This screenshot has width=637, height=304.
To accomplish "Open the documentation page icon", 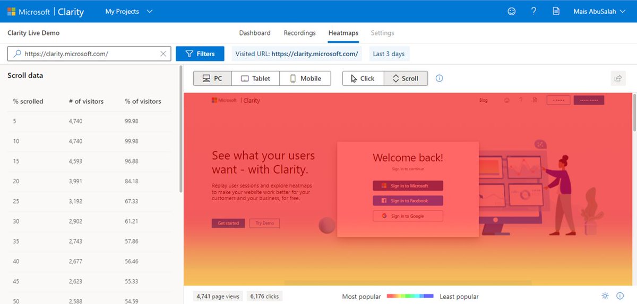I will 556,11.
